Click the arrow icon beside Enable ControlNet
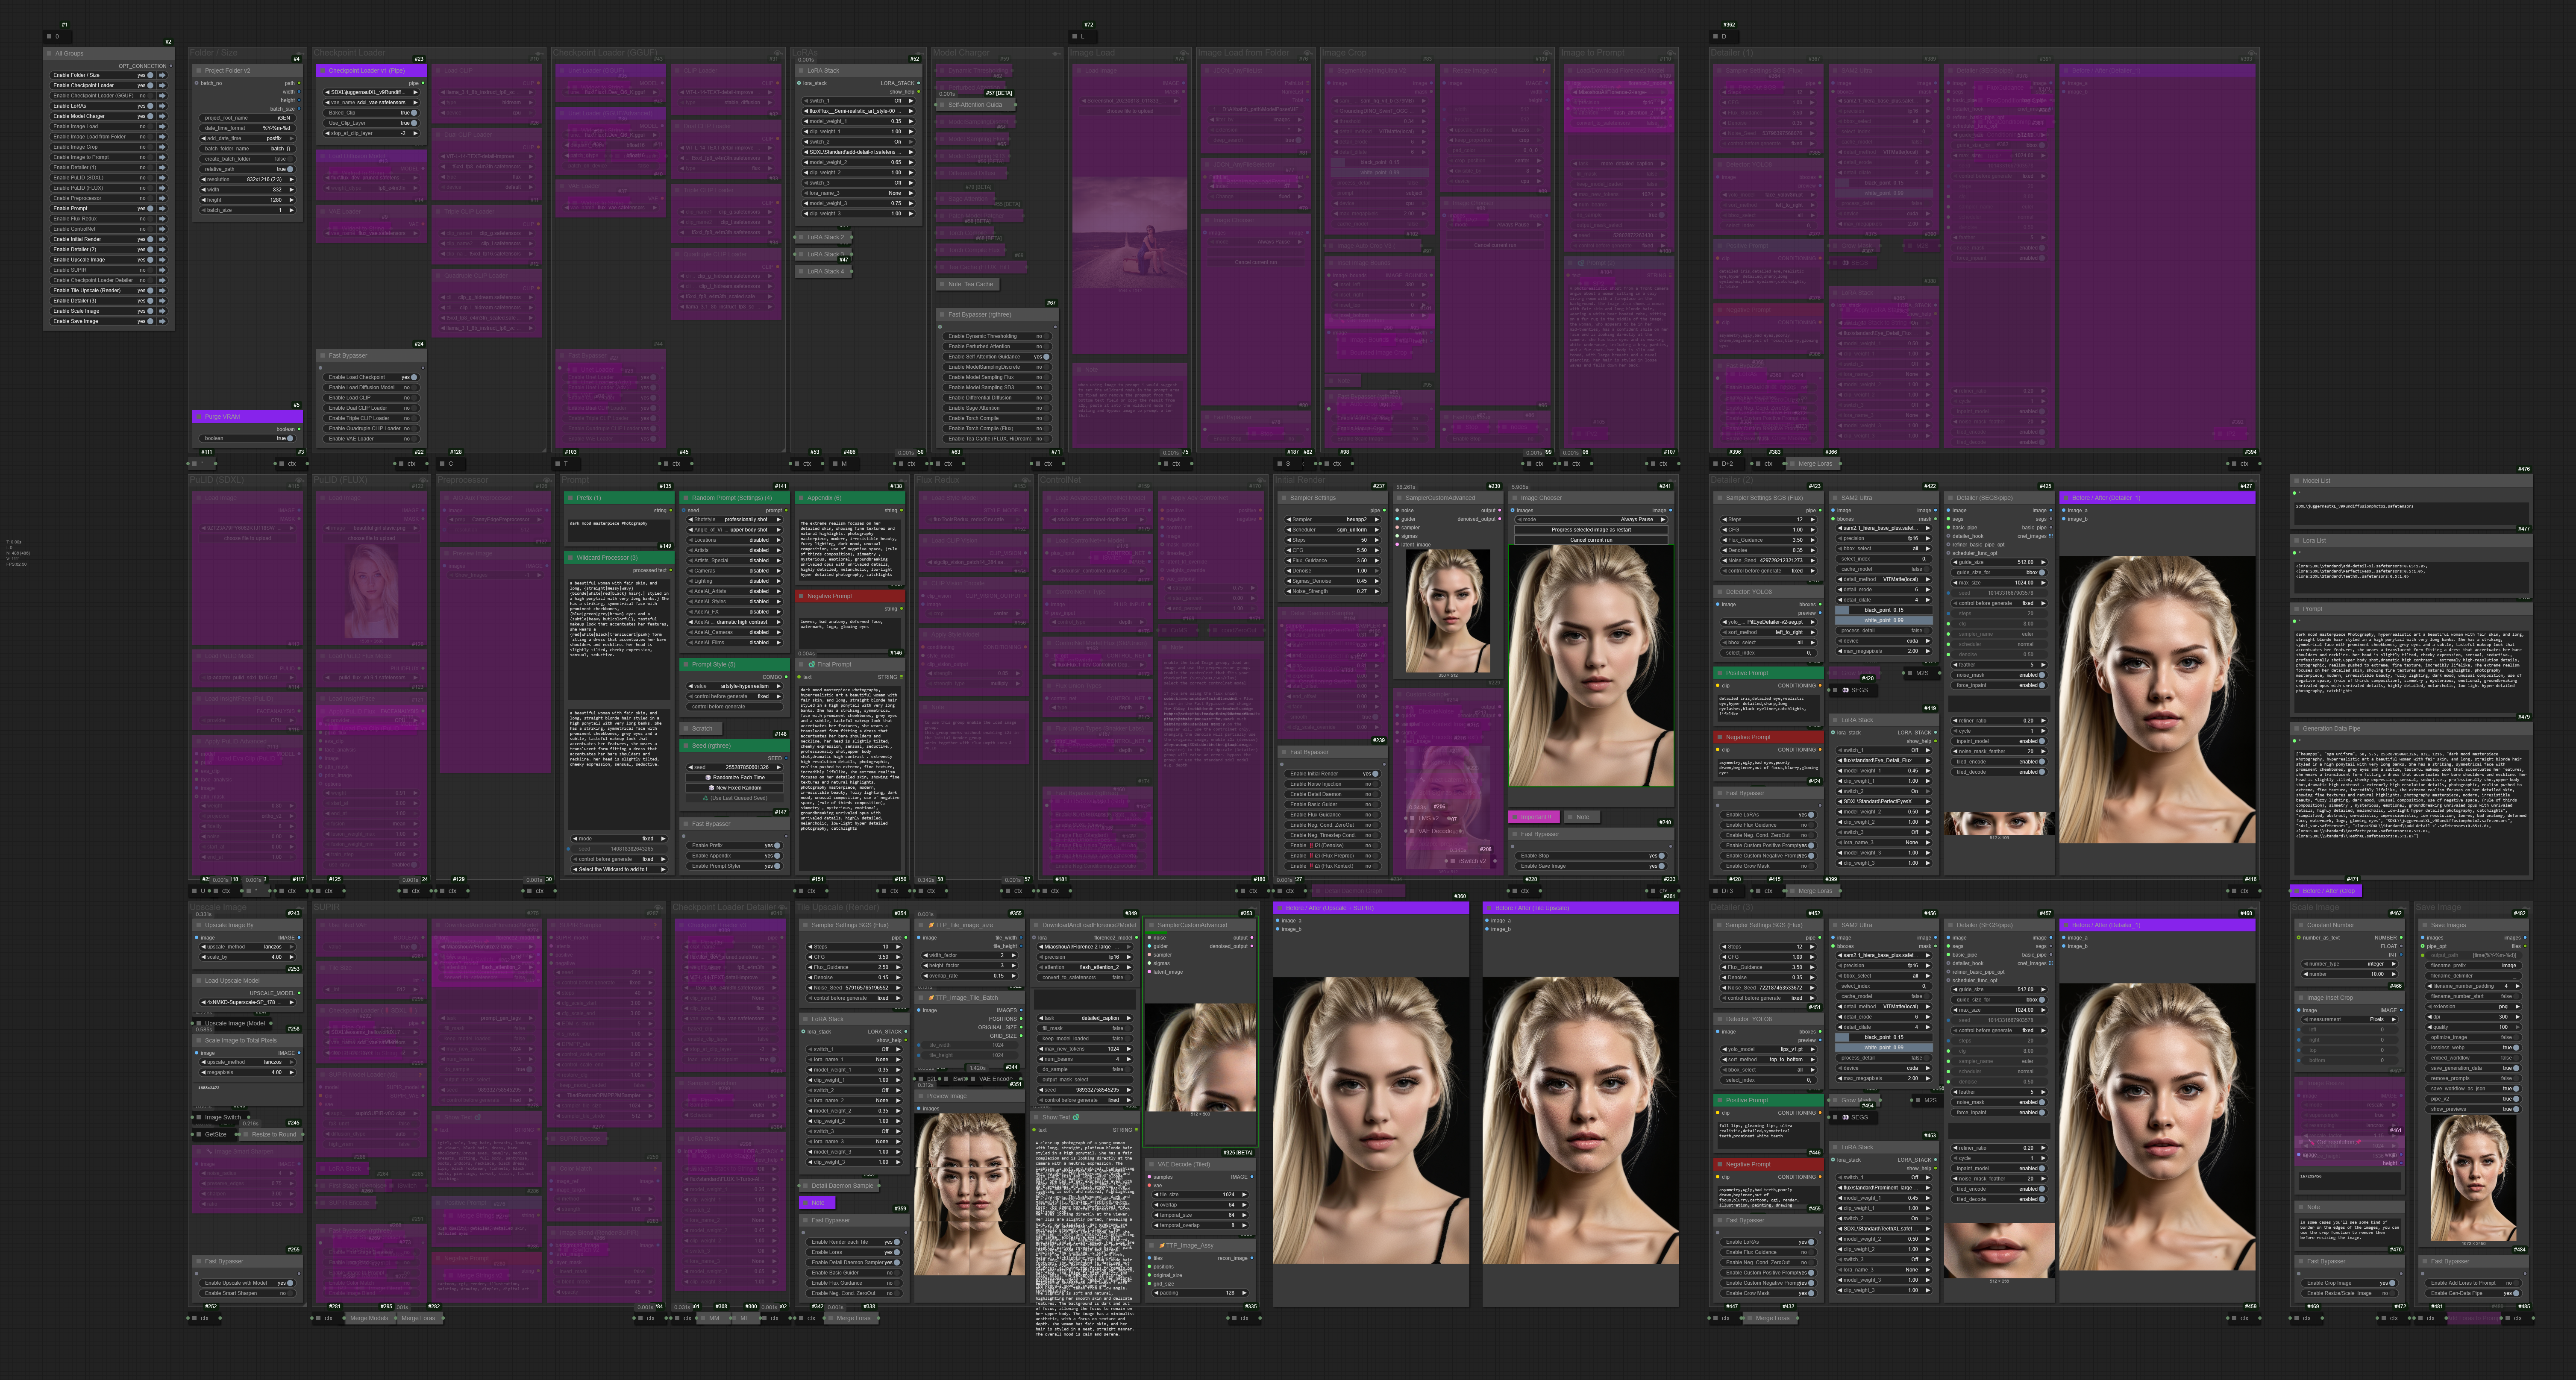 tap(161, 229)
